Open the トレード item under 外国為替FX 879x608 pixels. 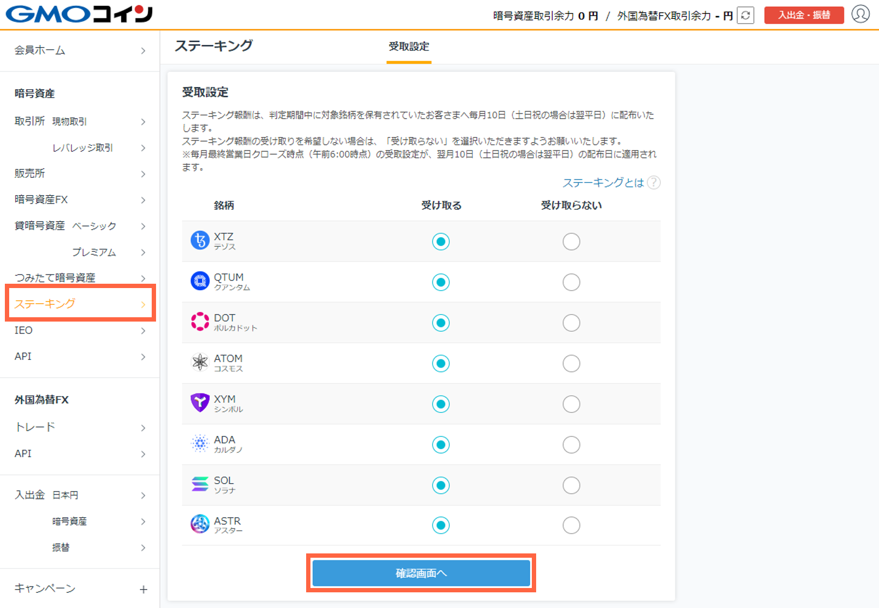(x=80, y=427)
